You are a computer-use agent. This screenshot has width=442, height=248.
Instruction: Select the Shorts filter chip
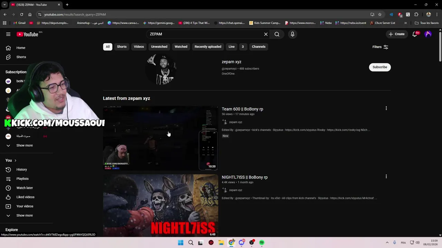[122, 47]
